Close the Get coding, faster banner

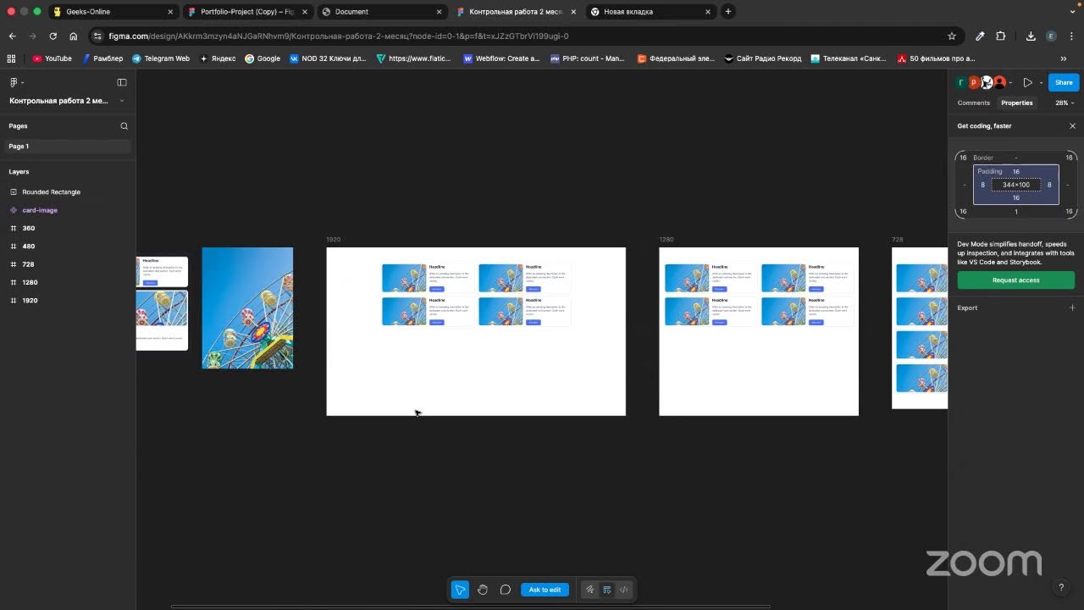1072,126
